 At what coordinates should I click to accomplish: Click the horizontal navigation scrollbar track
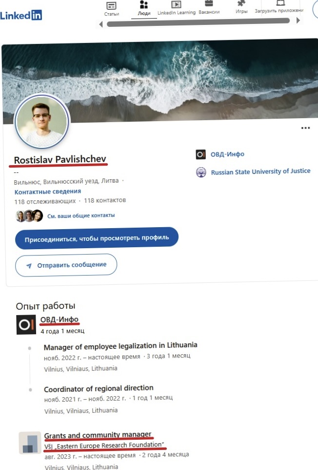[199, 22]
